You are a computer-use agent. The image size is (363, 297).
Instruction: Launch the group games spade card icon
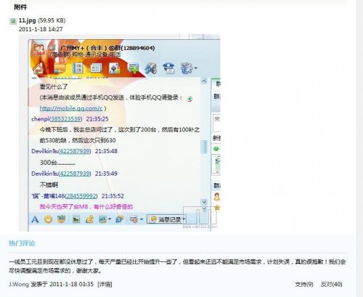pos(115,68)
